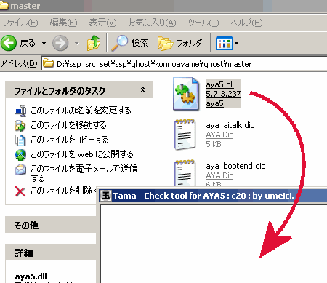Click the アドレス(D) label
This screenshot has width=327, height=283.
(x=19, y=63)
